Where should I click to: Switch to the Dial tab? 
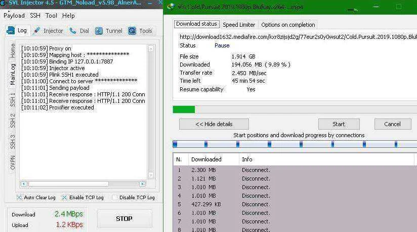click(x=84, y=31)
